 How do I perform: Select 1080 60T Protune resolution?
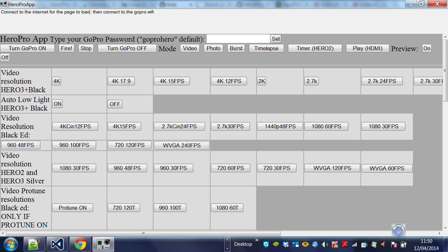click(227, 208)
